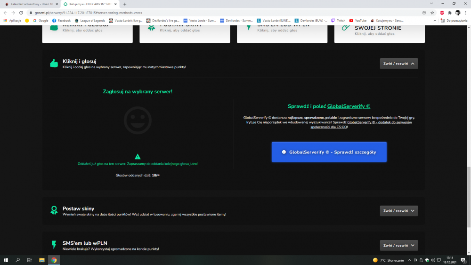
Task: Click GlobalServerify © - Sprawdź szczegóły button
Action: pyautogui.click(x=329, y=152)
